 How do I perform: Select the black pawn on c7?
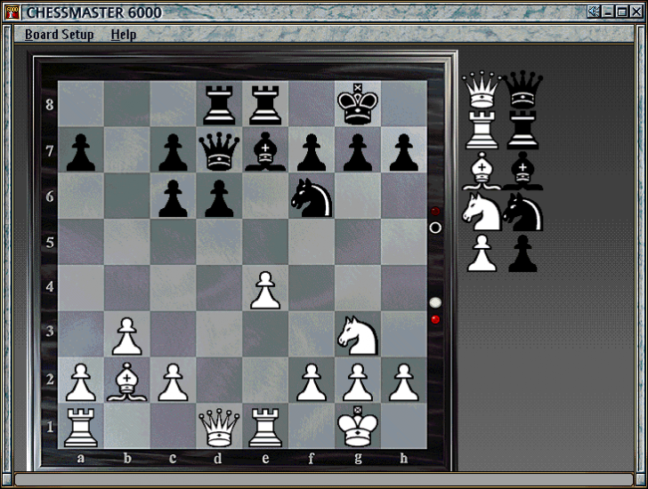[x=174, y=152]
